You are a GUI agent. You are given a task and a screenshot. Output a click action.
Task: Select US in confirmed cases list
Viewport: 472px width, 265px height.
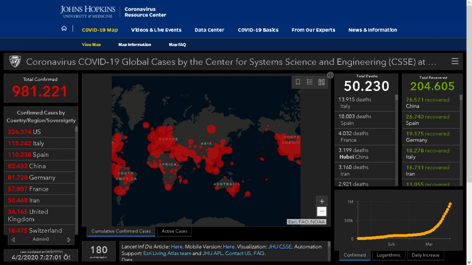39,132
